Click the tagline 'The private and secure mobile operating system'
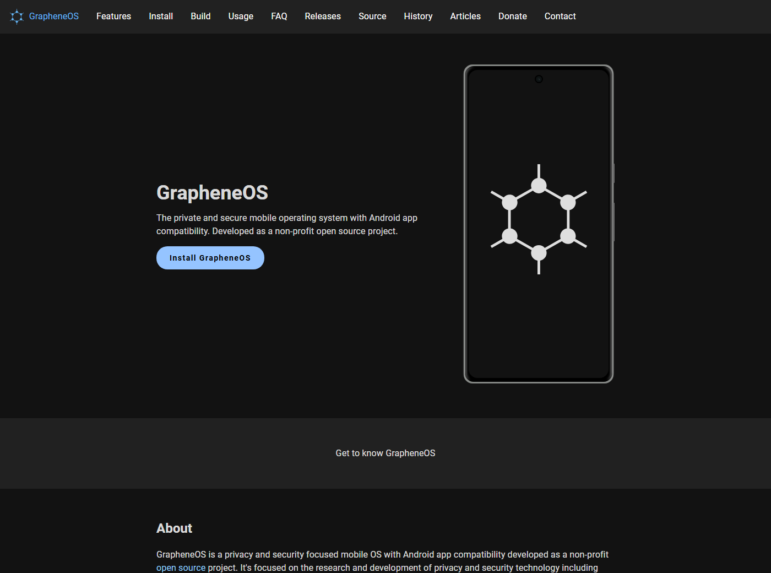 (287, 225)
